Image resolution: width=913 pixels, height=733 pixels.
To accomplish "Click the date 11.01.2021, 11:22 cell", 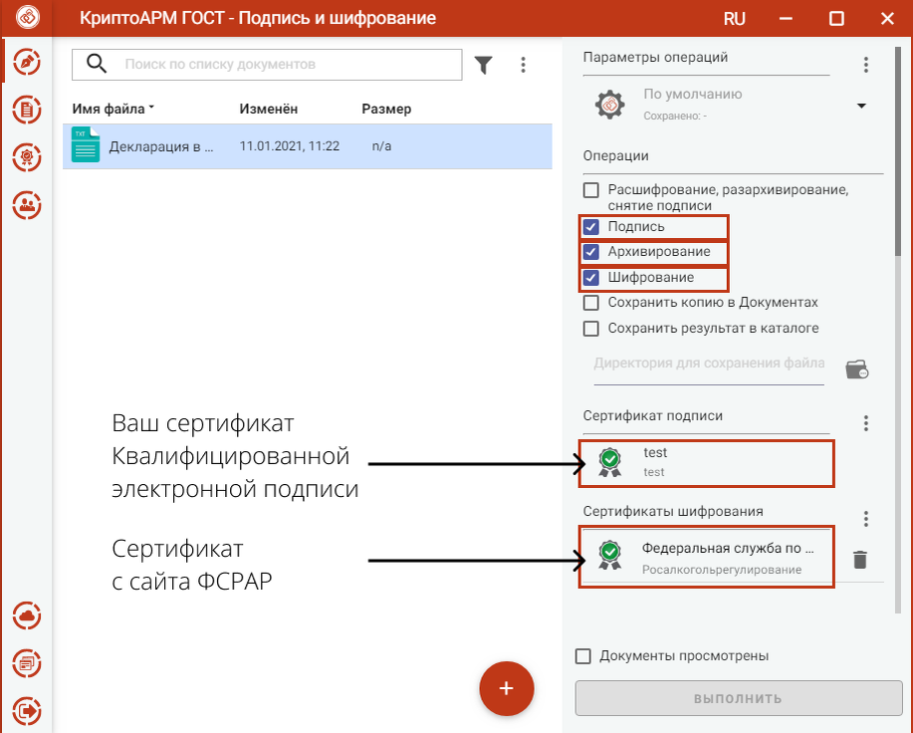I will pyautogui.click(x=290, y=146).
